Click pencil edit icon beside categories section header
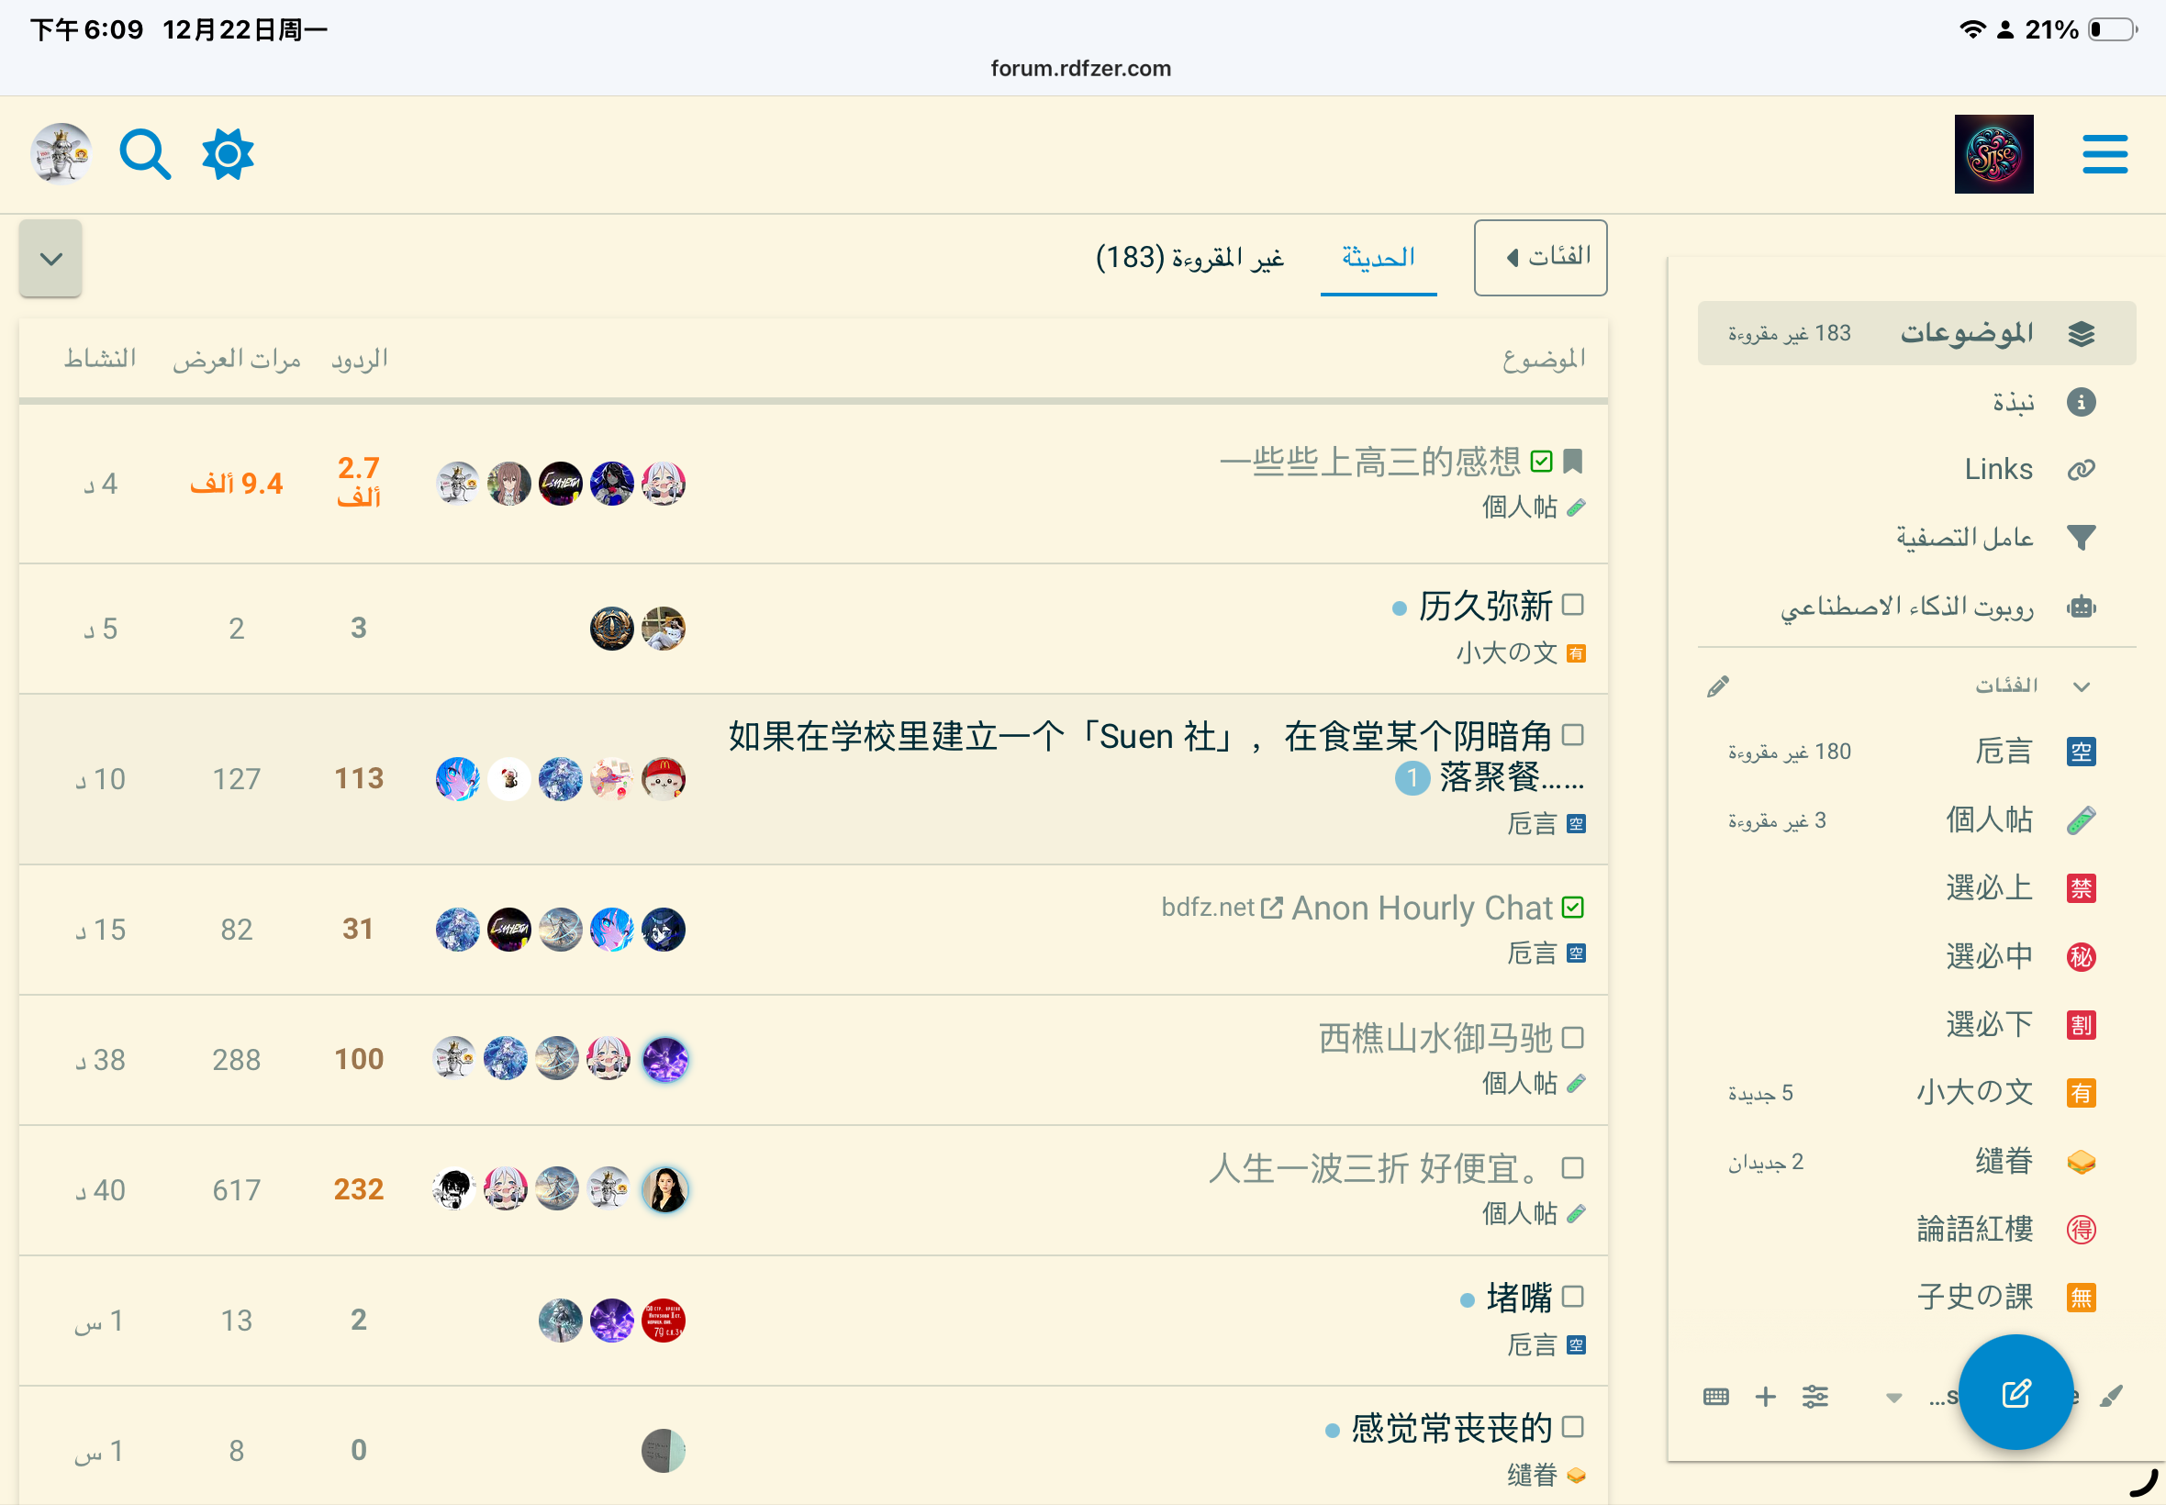 (1717, 686)
